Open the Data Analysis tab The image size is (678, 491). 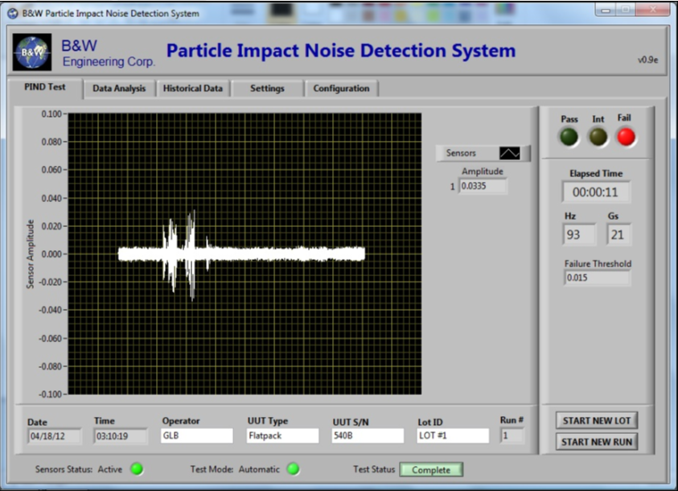pos(119,89)
